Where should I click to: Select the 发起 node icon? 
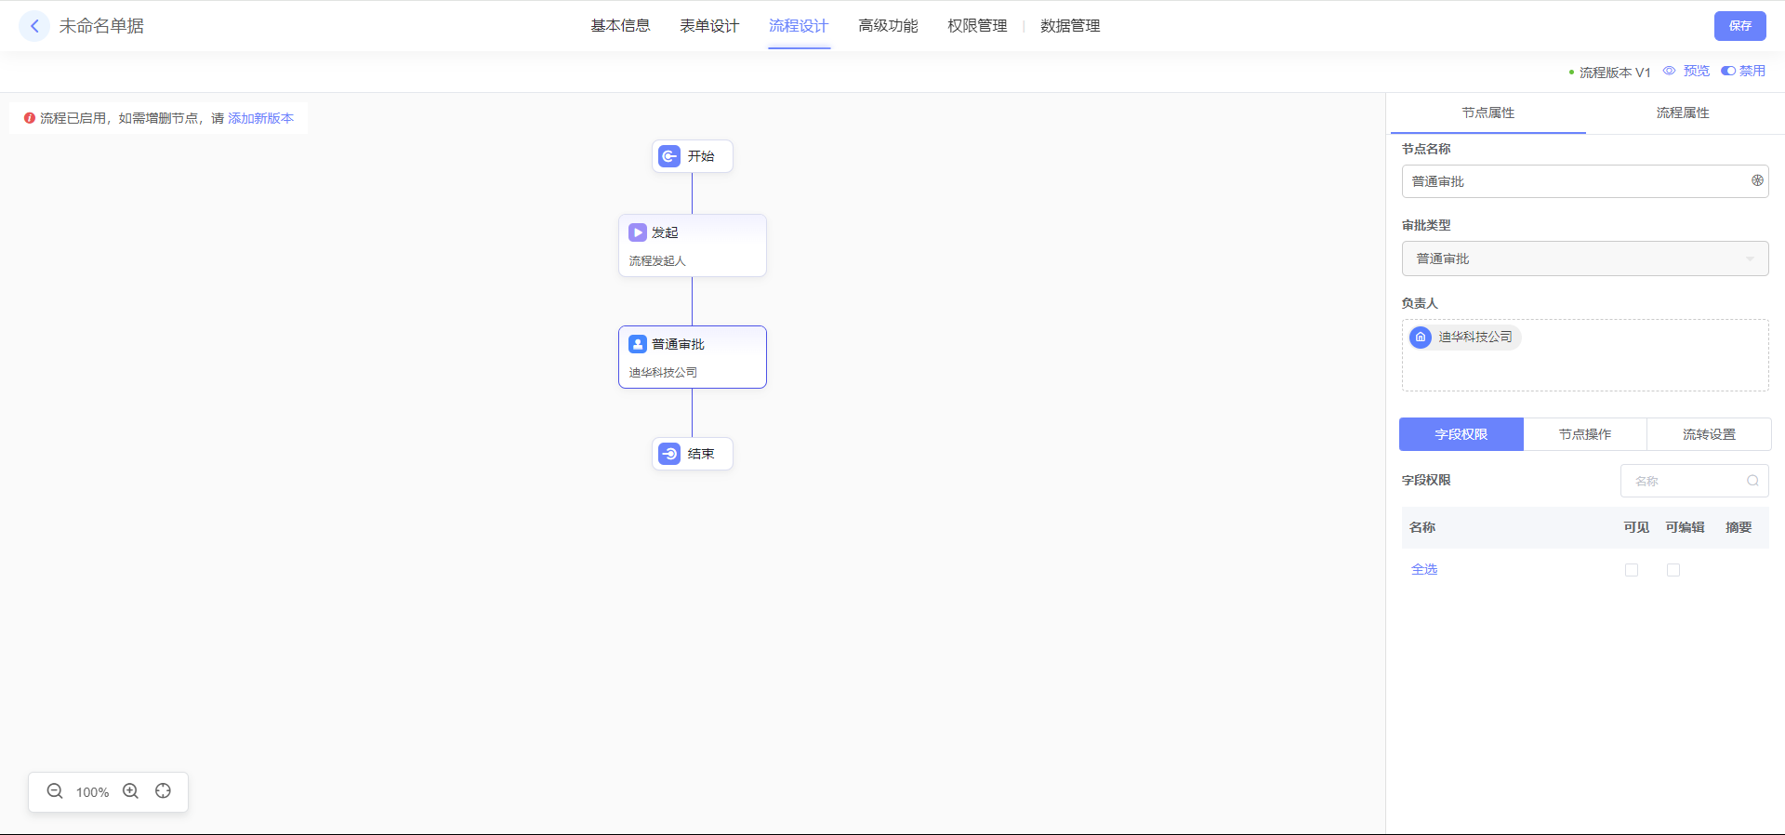(638, 232)
